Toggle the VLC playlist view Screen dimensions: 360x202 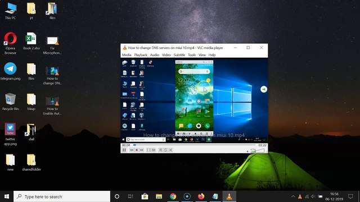[x=161, y=150]
